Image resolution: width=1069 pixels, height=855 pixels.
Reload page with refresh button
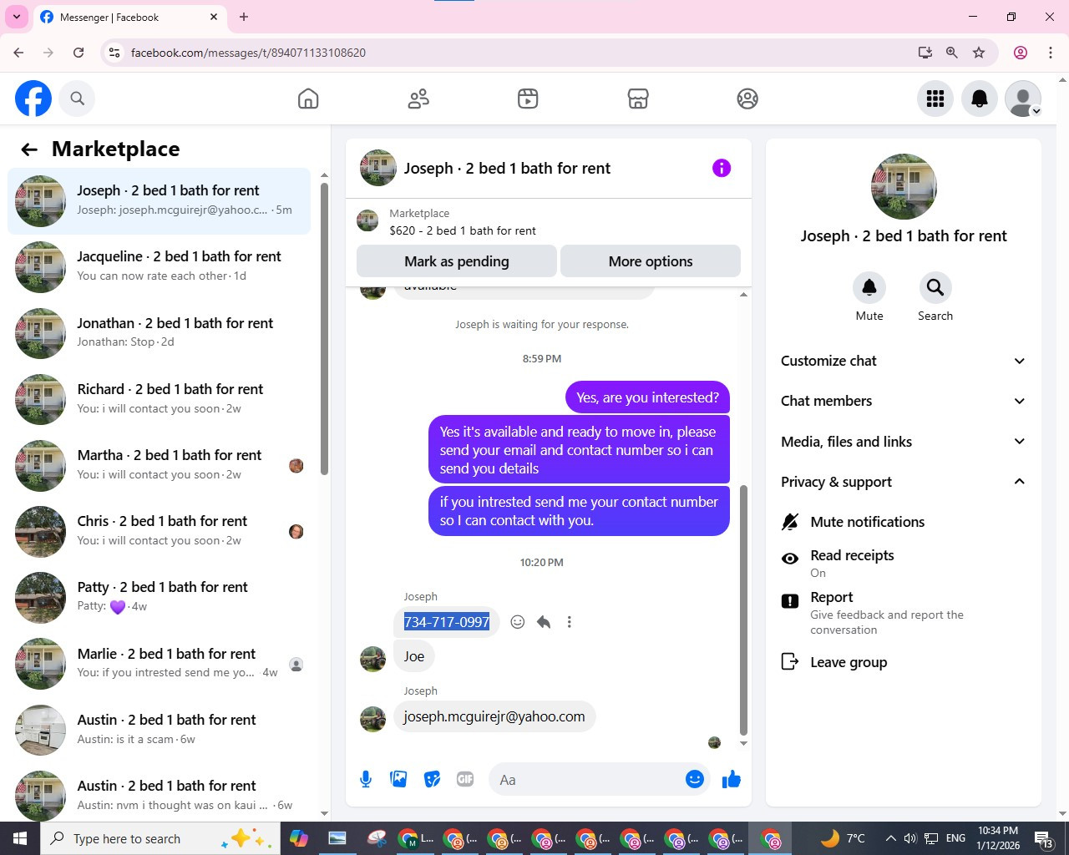[79, 53]
